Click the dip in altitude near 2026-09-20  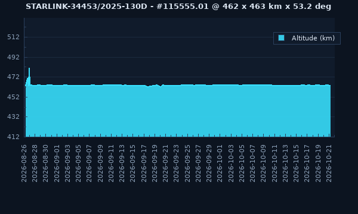[161, 86]
